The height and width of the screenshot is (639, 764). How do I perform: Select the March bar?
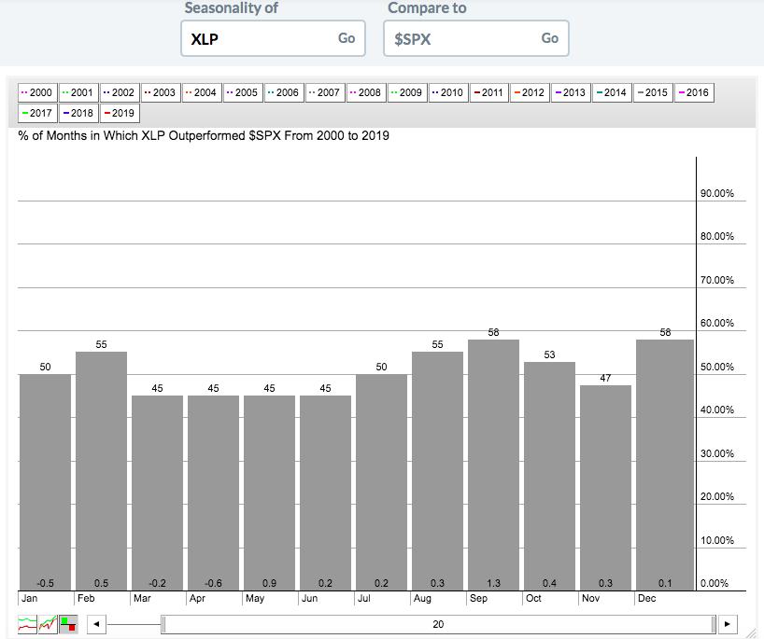(158, 493)
